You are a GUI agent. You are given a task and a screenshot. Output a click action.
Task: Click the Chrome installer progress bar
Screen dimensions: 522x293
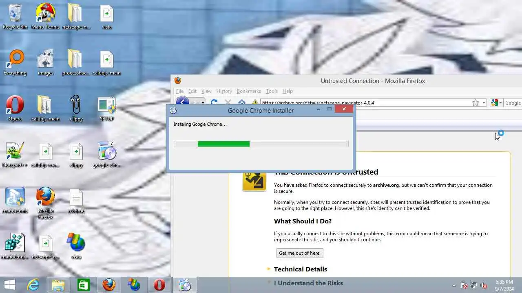pos(261,144)
